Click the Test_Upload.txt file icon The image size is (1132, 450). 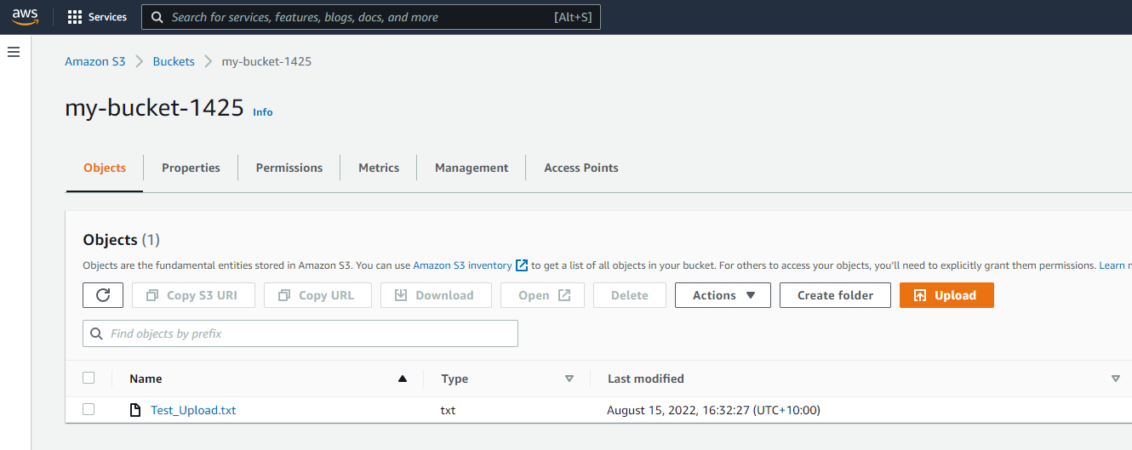click(134, 410)
